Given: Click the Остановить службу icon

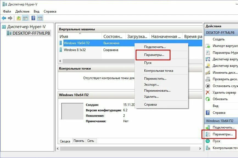Looking at the screenshot, I should [x=208, y=86].
